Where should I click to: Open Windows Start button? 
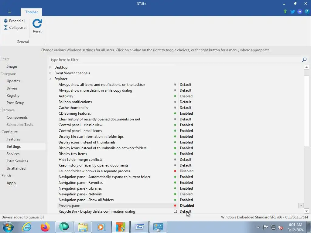(x=8, y=227)
